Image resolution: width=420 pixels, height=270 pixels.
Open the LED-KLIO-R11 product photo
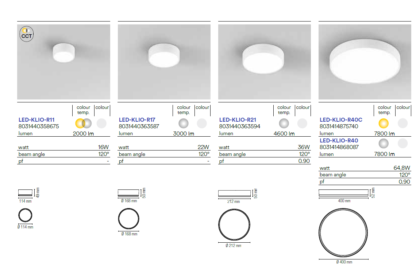click(x=64, y=62)
